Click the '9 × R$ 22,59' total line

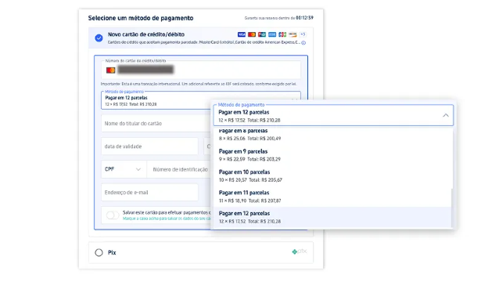[x=249, y=159]
